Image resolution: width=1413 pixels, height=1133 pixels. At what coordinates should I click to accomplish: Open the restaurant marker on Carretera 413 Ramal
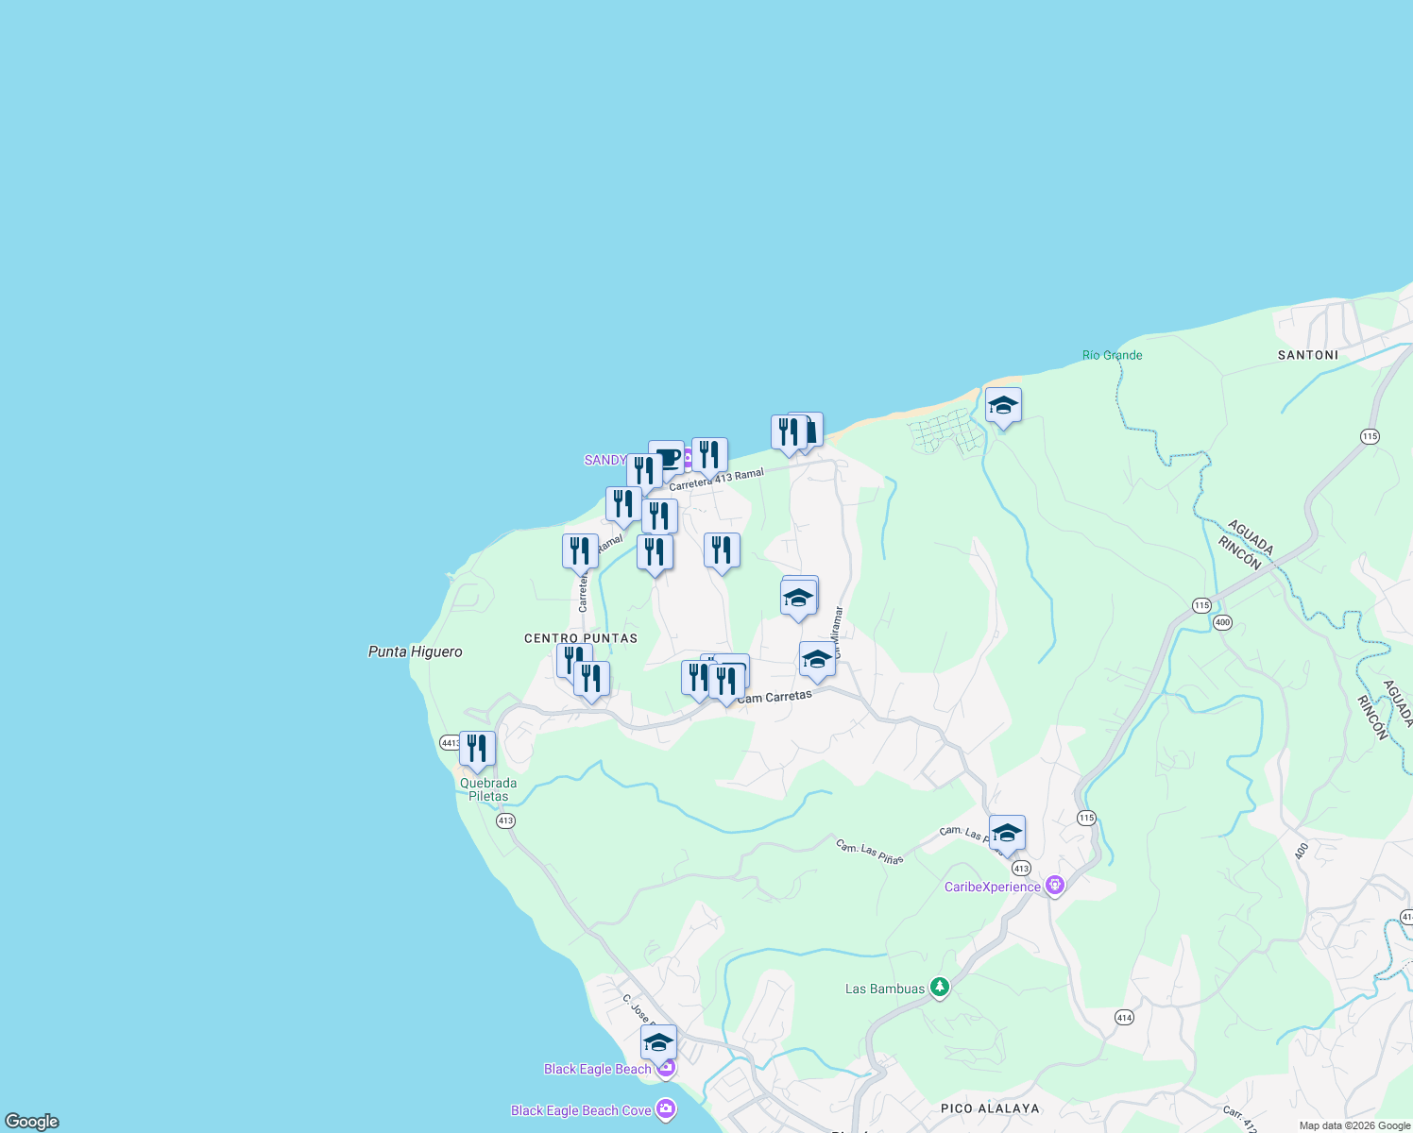coord(708,454)
